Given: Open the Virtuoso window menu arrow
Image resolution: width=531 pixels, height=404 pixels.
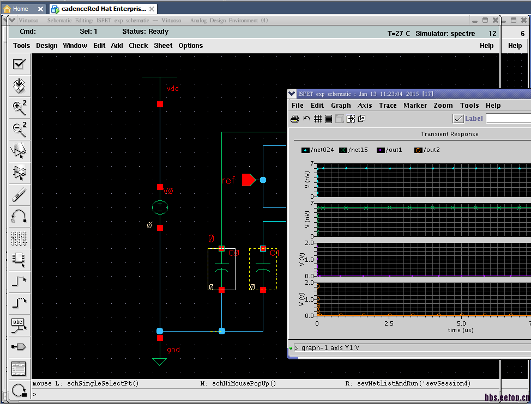Looking at the screenshot, I should (x=13, y=21).
